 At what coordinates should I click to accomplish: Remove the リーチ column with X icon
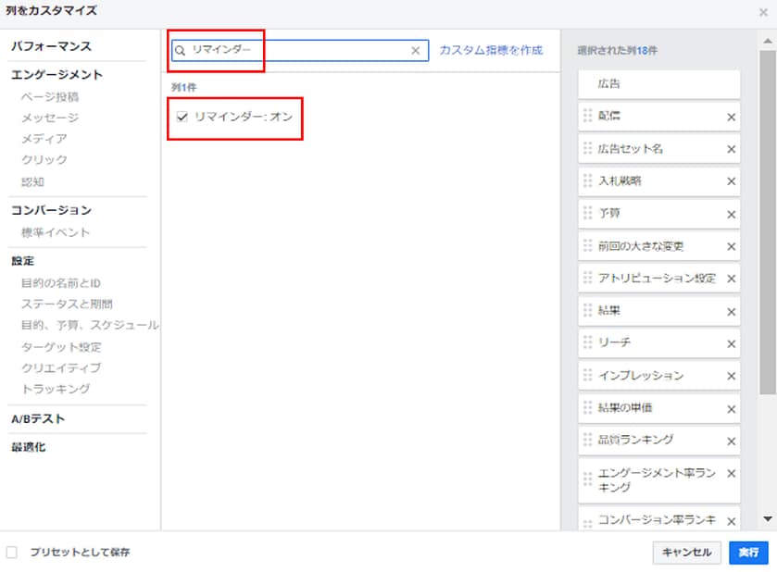point(731,343)
